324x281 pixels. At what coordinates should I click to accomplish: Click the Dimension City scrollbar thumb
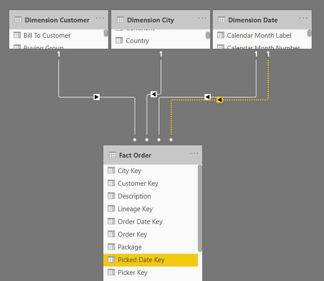[208, 35]
